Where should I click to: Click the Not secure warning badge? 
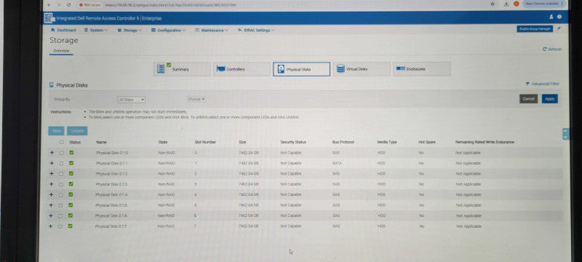(90, 5)
